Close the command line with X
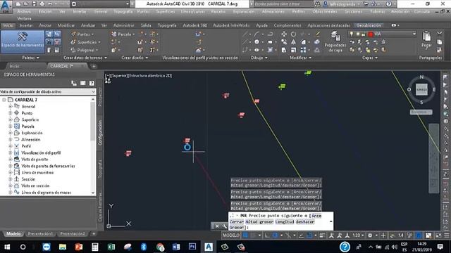451x253 pixels. pos(217,226)
